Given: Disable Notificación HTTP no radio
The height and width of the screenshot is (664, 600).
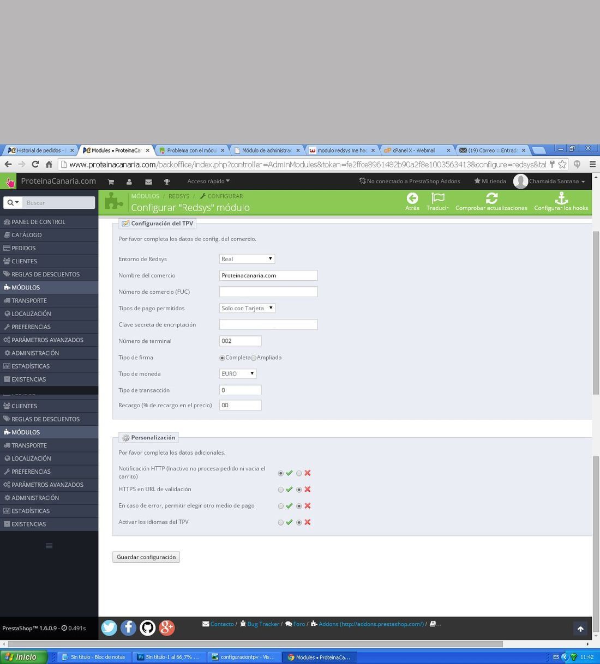Looking at the screenshot, I should pyautogui.click(x=299, y=473).
